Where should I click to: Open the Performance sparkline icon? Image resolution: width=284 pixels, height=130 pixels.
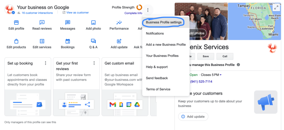pyautogui.click(x=119, y=23)
